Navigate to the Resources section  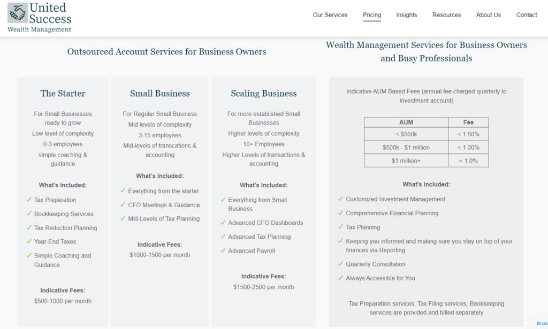pyautogui.click(x=446, y=15)
